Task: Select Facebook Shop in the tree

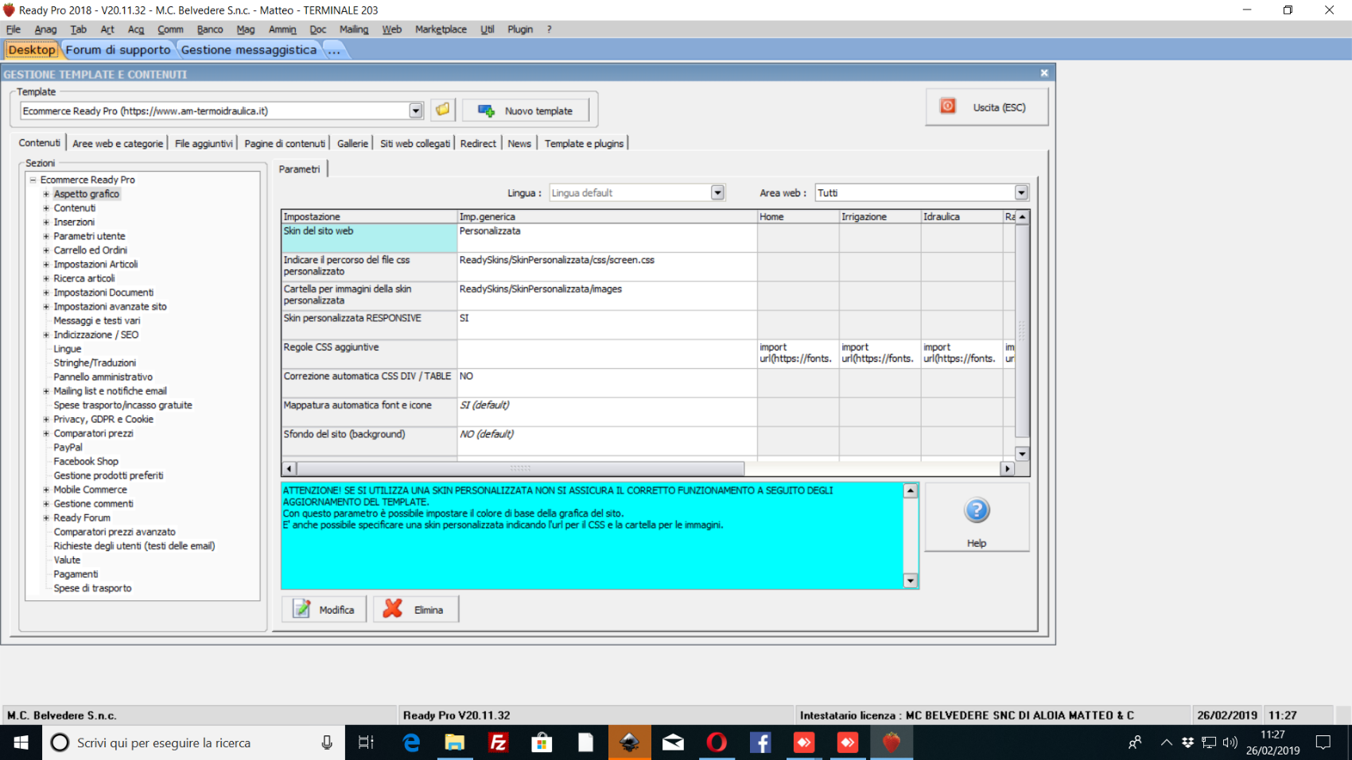Action: click(86, 462)
